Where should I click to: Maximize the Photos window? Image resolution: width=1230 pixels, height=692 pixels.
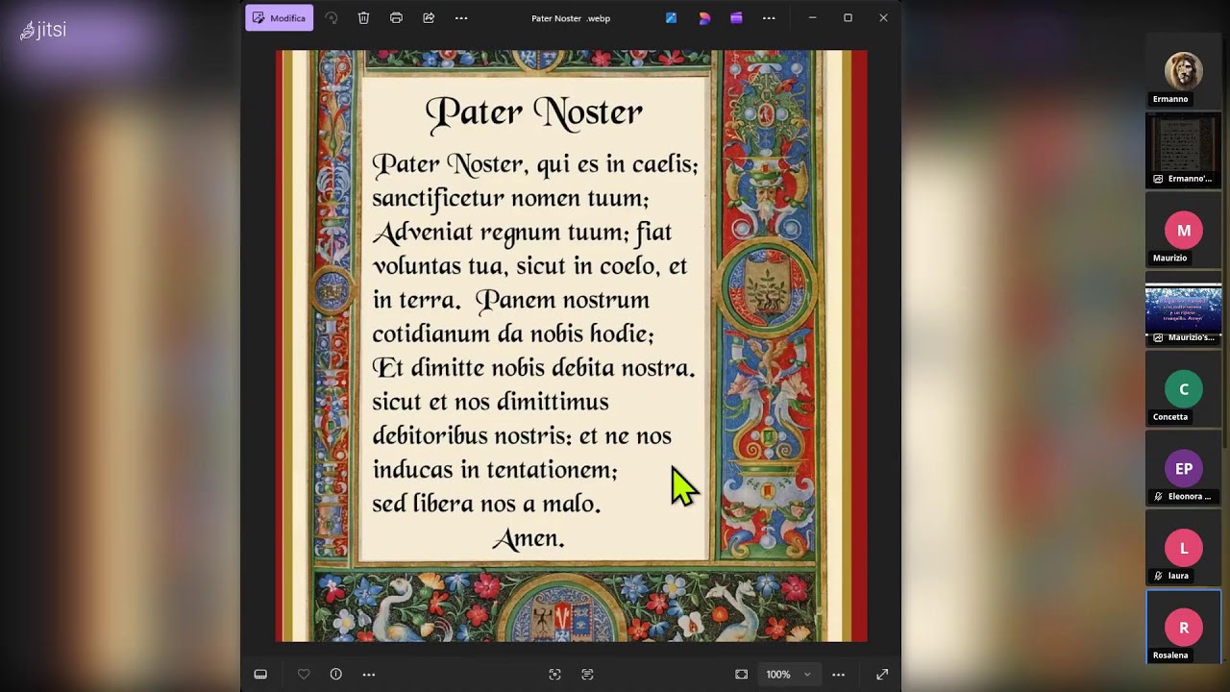coord(848,18)
